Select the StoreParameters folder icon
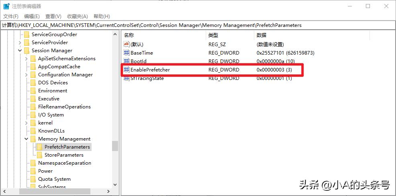This screenshot has height=196, width=396. [x=39, y=155]
